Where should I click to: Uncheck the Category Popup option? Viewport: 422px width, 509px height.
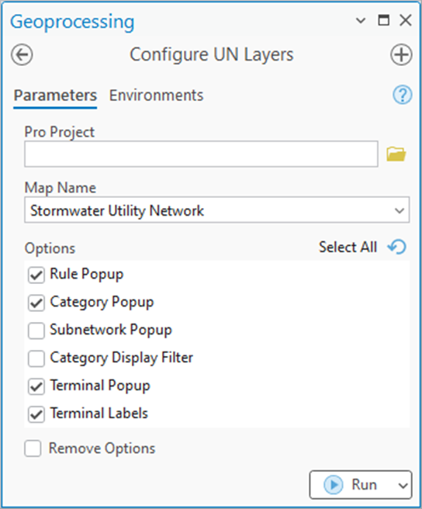[x=36, y=303]
